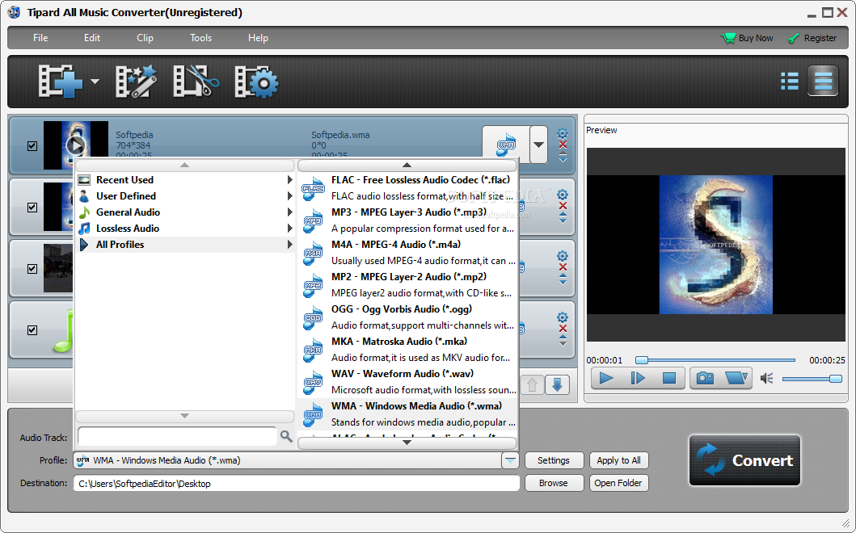The height and width of the screenshot is (533, 856).
Task: Open the Clip scissors tool
Action: (x=196, y=82)
